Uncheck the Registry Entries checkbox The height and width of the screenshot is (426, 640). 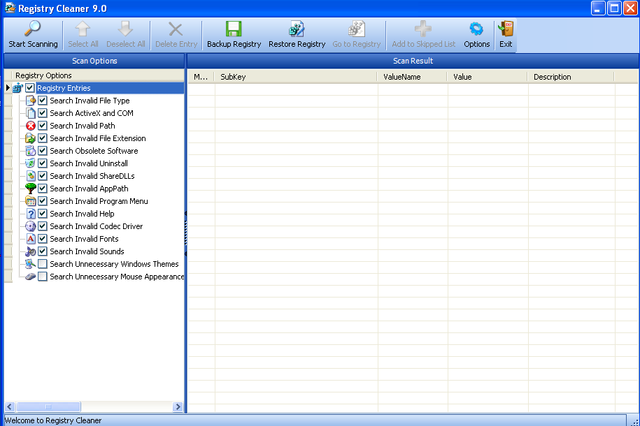[30, 88]
